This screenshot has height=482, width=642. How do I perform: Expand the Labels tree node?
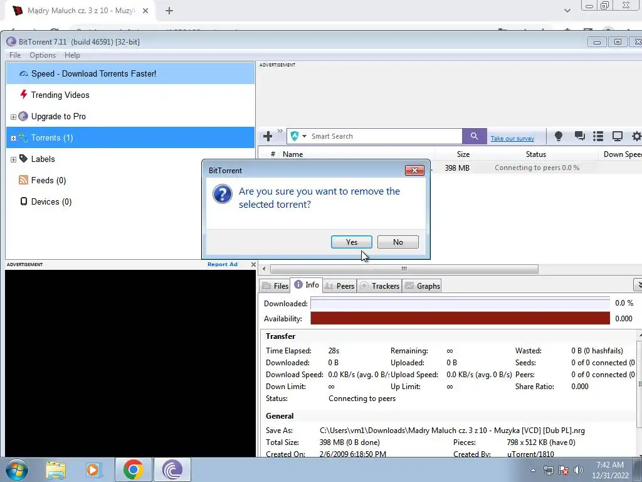tap(13, 159)
